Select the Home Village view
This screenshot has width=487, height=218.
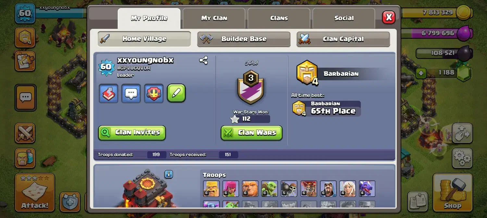click(144, 39)
